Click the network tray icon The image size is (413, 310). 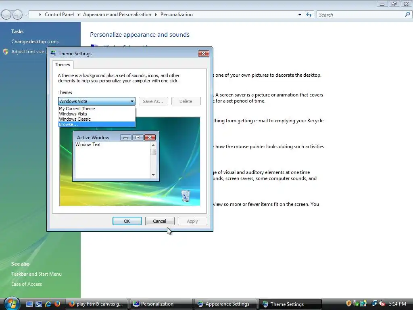[374, 304]
